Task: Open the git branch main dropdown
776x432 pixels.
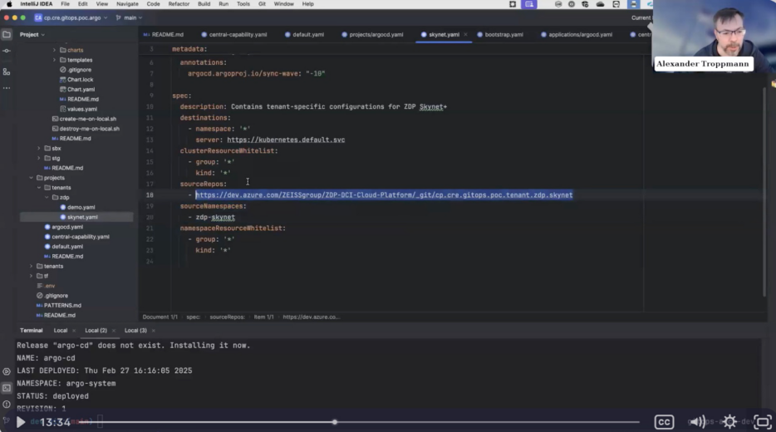Action: (129, 17)
